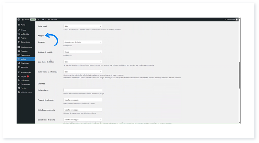Viewport: 259px width, 143px height.
Task: Select Produtos in the sidebar menu
Action: (x=24, y=51)
